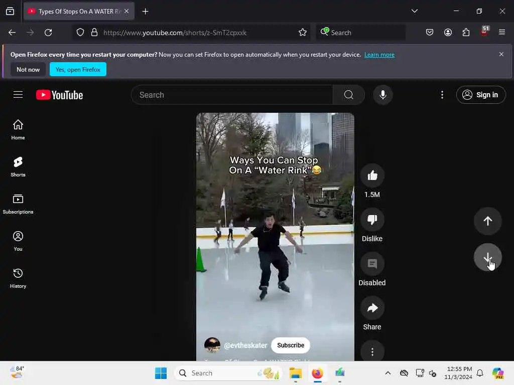The width and height of the screenshot is (514, 385).
Task: Bookmark this page with star icon
Action: click(x=303, y=33)
